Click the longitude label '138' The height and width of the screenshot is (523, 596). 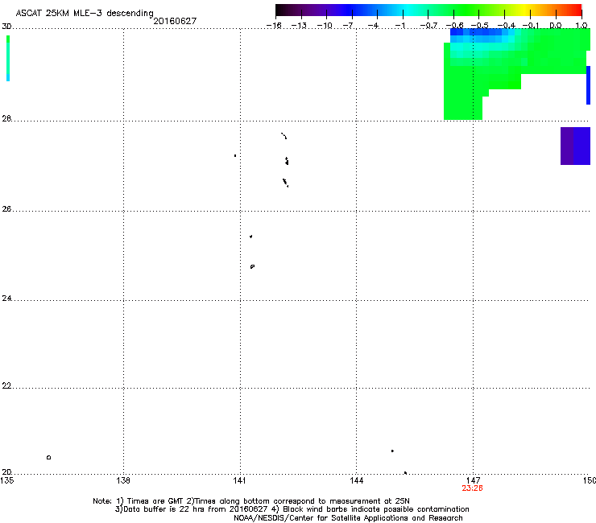coord(123,480)
